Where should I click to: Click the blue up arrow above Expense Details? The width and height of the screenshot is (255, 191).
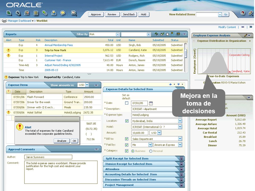[171, 84]
